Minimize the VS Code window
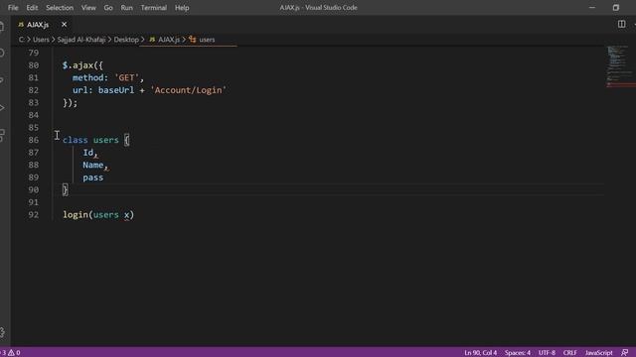The image size is (636, 357). [592, 8]
